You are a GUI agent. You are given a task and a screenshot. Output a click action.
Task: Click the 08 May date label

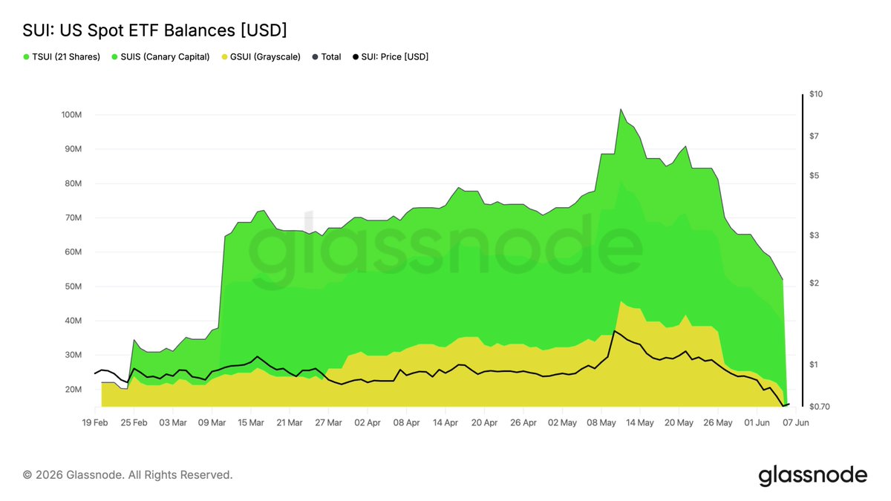click(x=601, y=422)
